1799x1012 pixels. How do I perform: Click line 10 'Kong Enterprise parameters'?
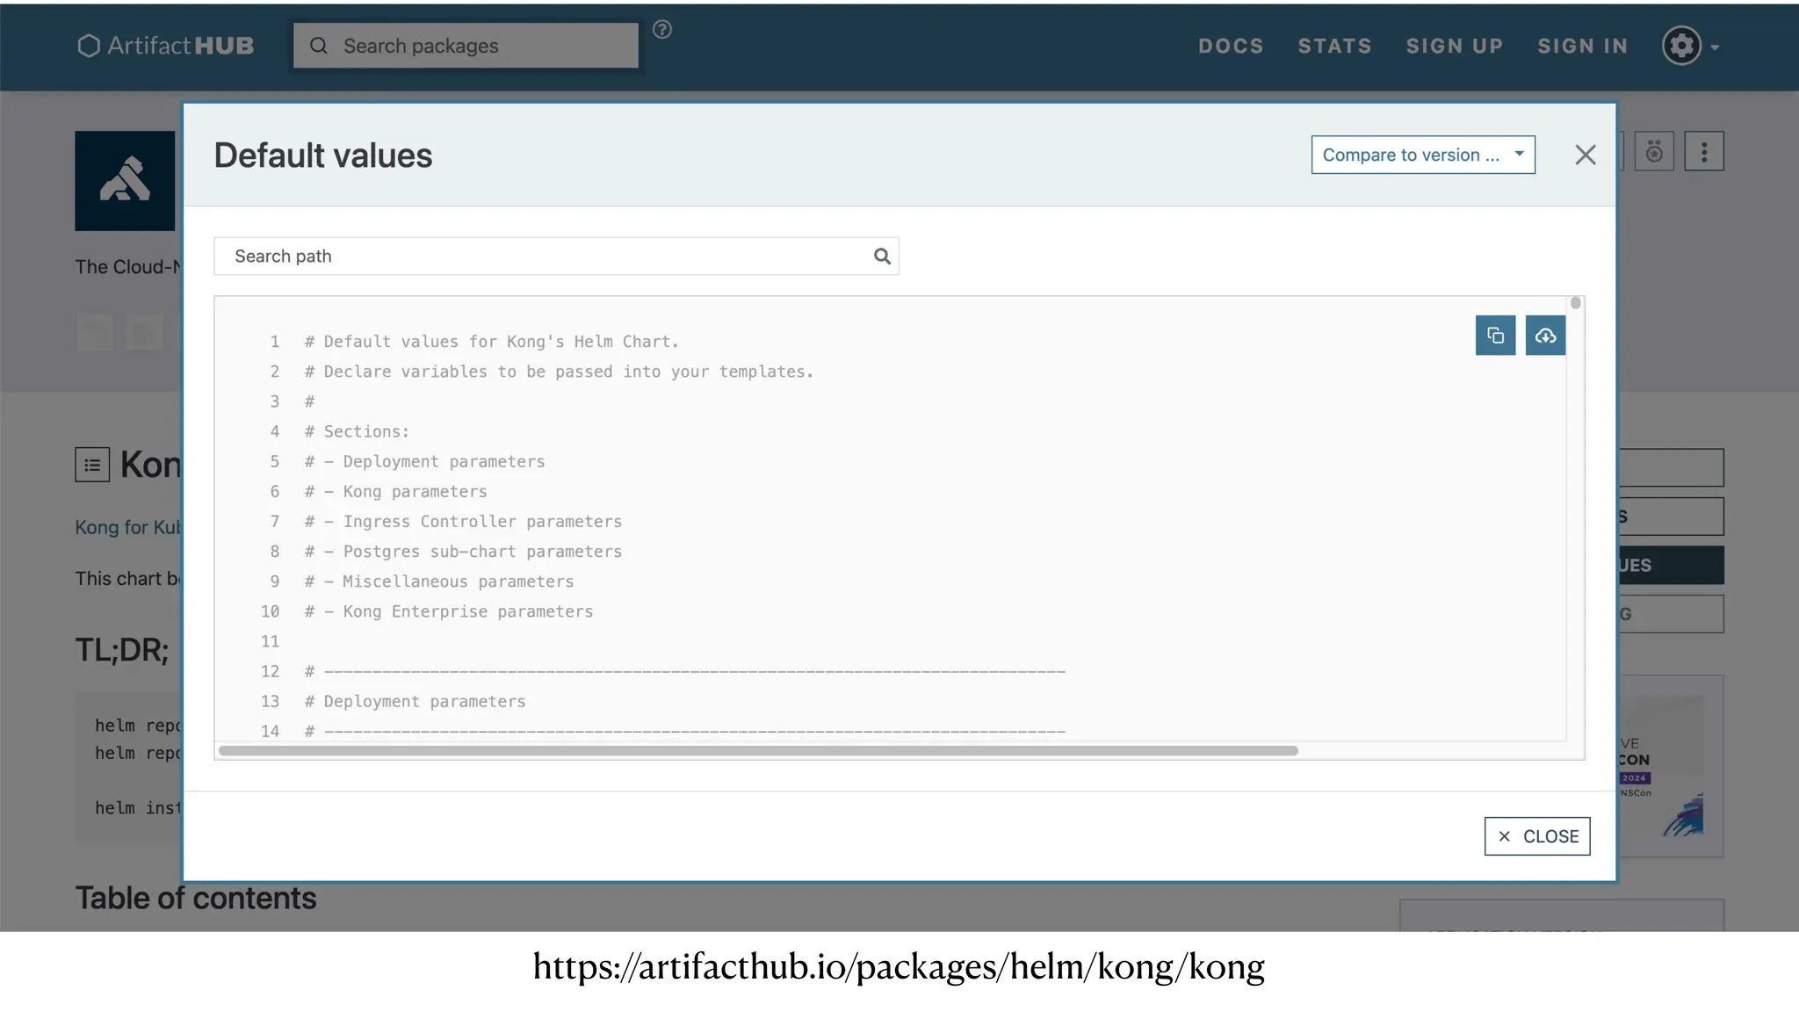click(468, 611)
